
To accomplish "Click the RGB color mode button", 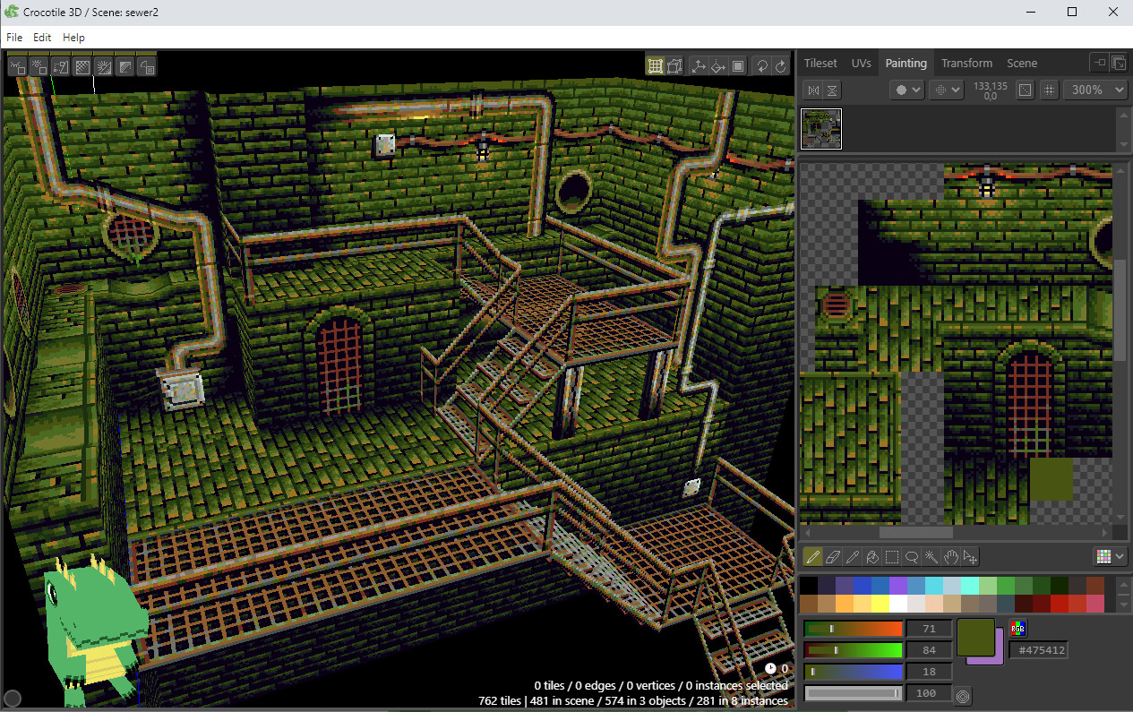I will 1017,628.
